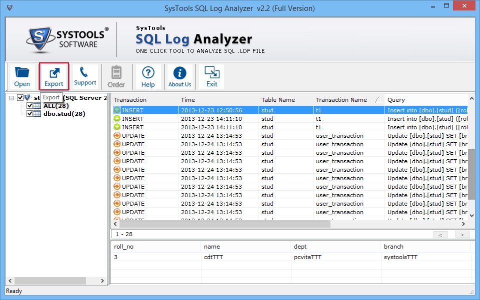The image size is (480, 300).
Task: Collapse the database tree node
Action: tap(12, 97)
